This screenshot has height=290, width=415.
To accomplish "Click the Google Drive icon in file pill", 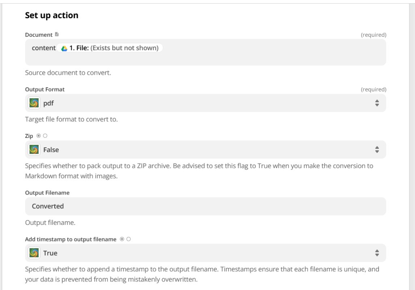I will [64, 48].
